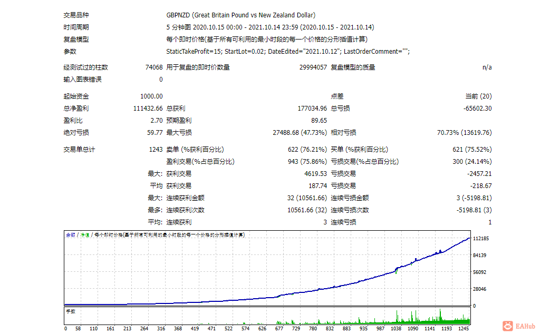Screen dimensions: 540x334
Task: Select long positions value 621 (75.52%)
Action: coord(472,150)
